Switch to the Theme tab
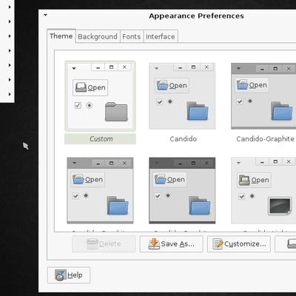Viewport: 296px width, 296px height. point(61,36)
